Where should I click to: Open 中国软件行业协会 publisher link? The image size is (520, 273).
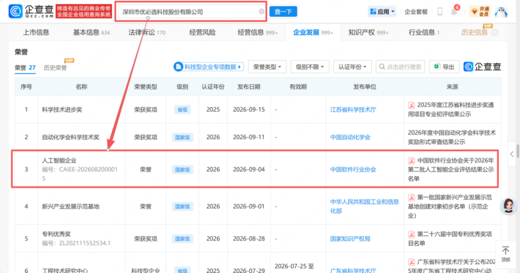[x=353, y=169]
